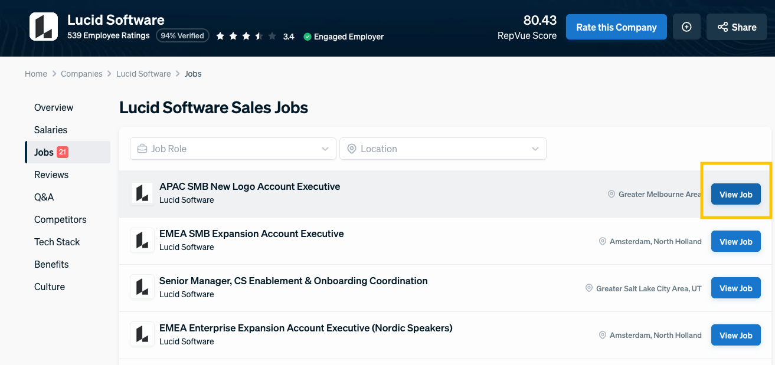Image resolution: width=775 pixels, height=365 pixels.
Task: Click company name under APAC SMB job
Action: [187, 200]
